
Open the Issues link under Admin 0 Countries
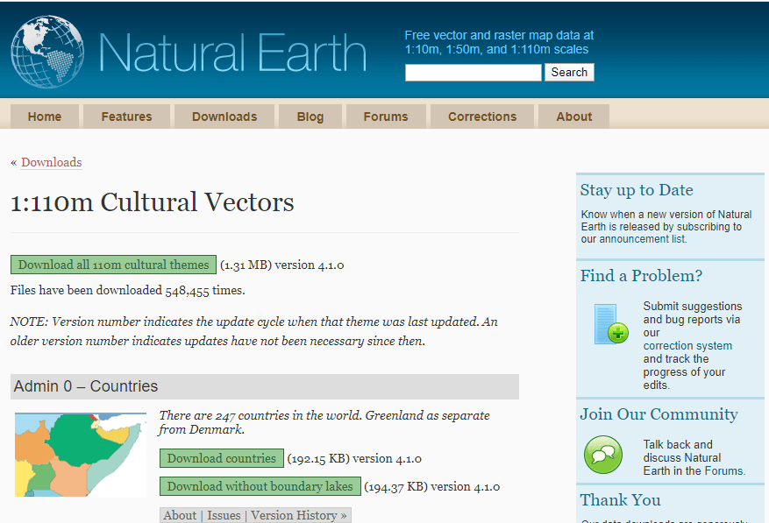click(224, 515)
